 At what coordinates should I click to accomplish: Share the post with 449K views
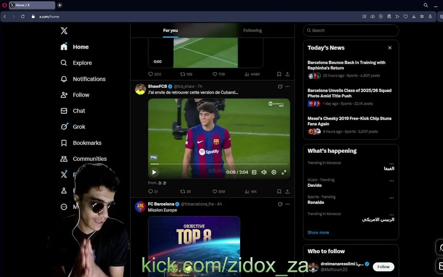click(x=287, y=74)
